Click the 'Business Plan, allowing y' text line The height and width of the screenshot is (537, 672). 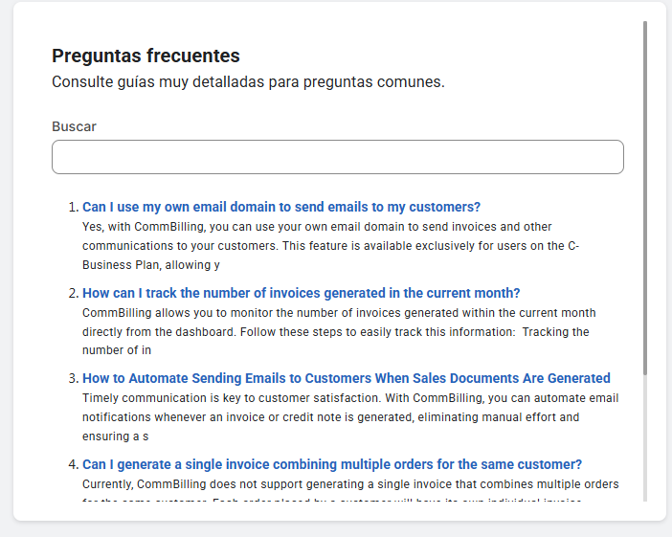[x=150, y=265]
